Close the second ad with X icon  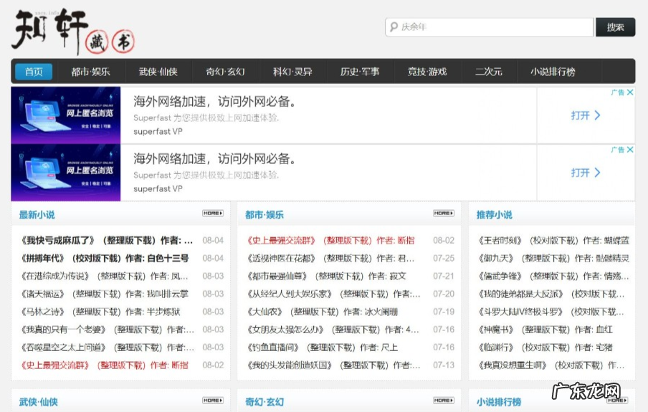click(x=630, y=150)
